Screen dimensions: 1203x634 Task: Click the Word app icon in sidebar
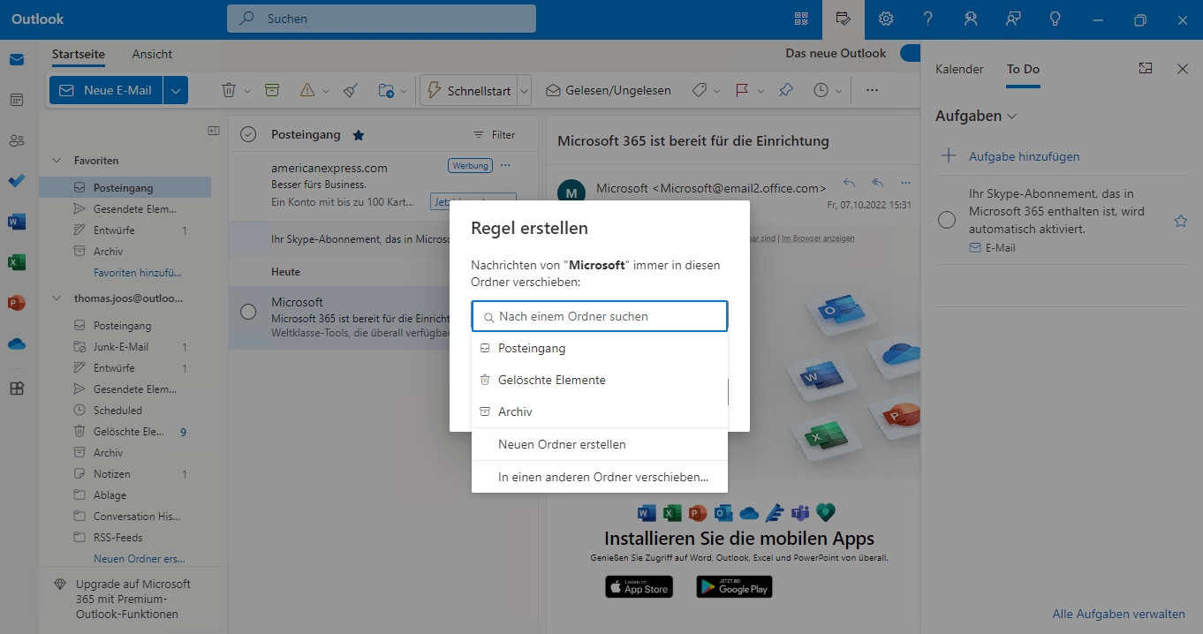[17, 222]
